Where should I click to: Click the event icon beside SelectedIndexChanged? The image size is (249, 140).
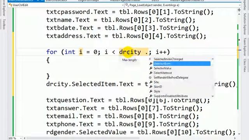coord(151,59)
